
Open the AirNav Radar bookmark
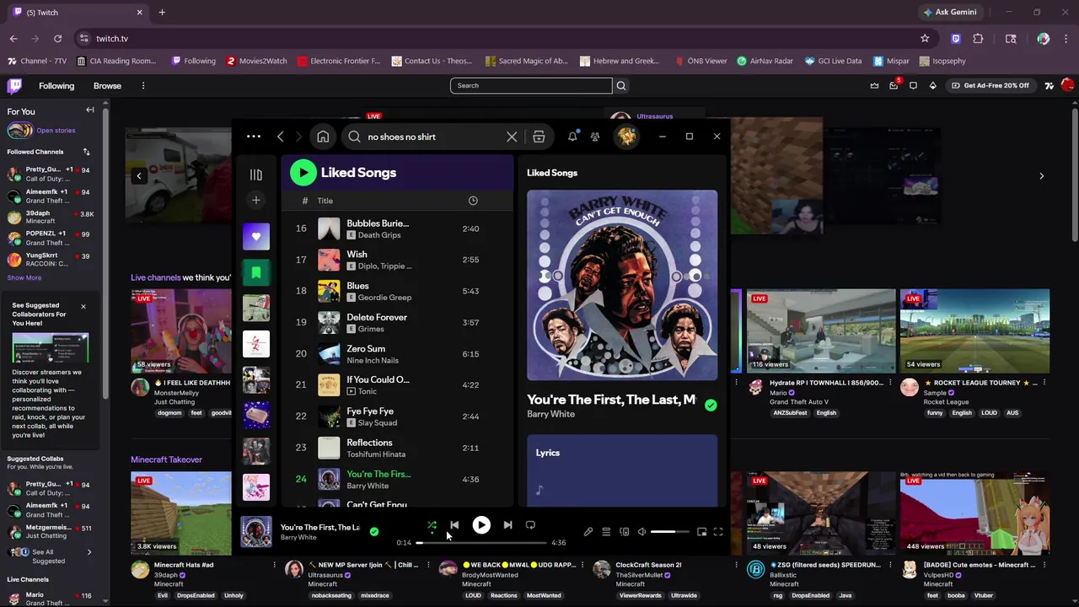765,61
